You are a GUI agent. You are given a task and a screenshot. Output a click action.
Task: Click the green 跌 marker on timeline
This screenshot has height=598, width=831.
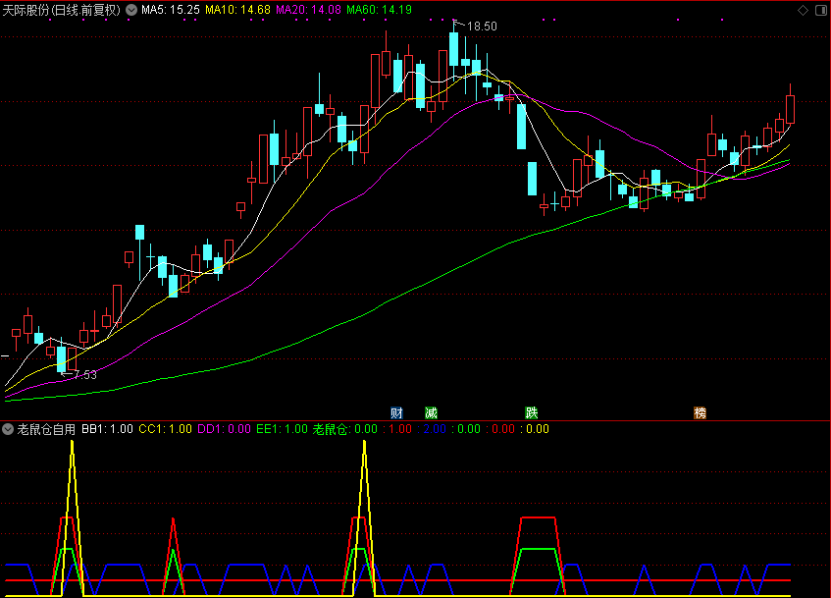coord(532,412)
